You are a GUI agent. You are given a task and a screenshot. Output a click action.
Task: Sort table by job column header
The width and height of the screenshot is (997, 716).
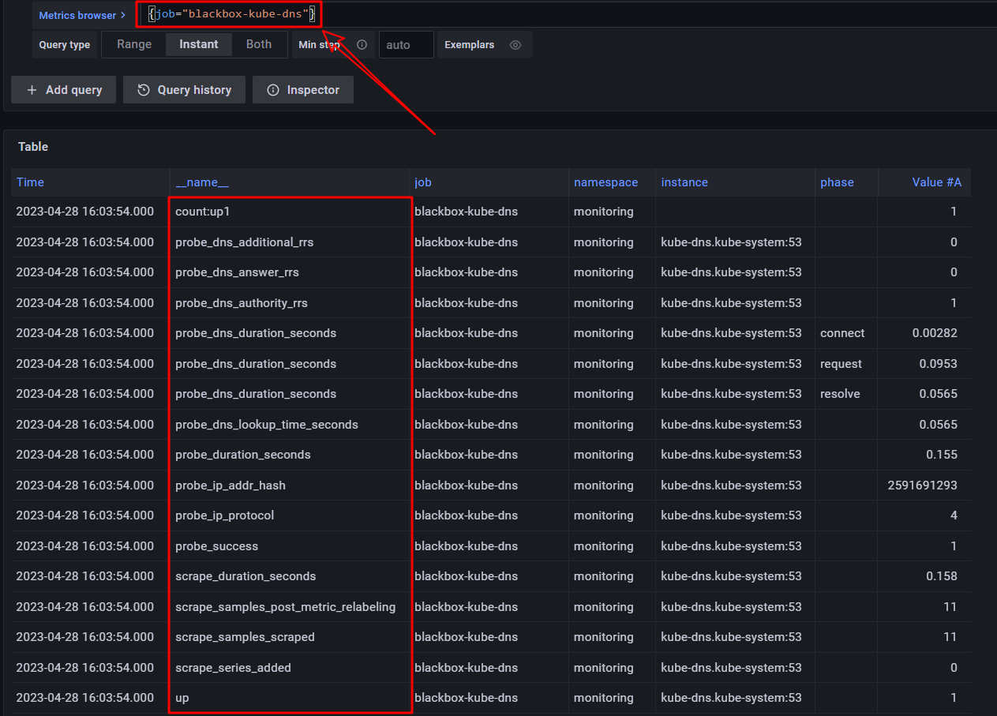[x=423, y=182]
